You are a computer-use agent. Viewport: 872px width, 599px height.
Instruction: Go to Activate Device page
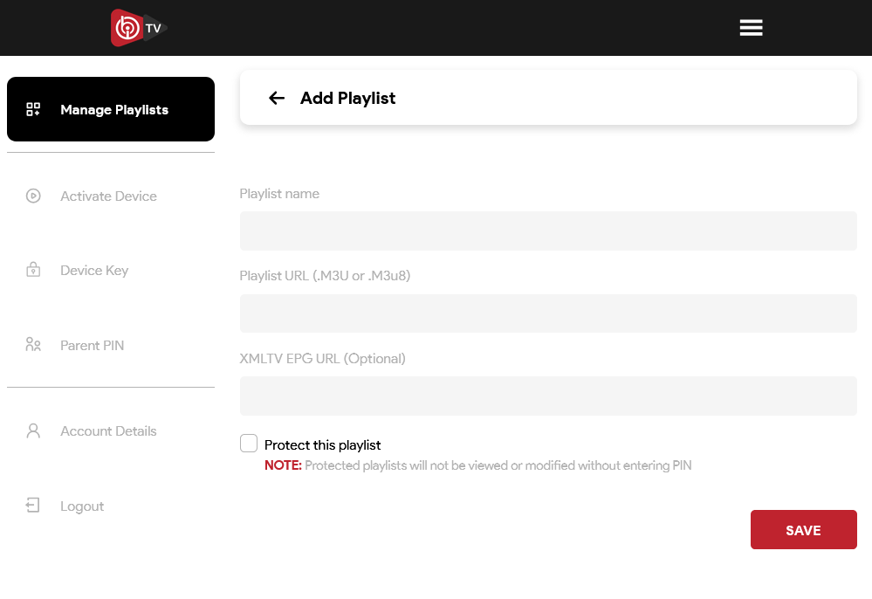click(x=108, y=196)
